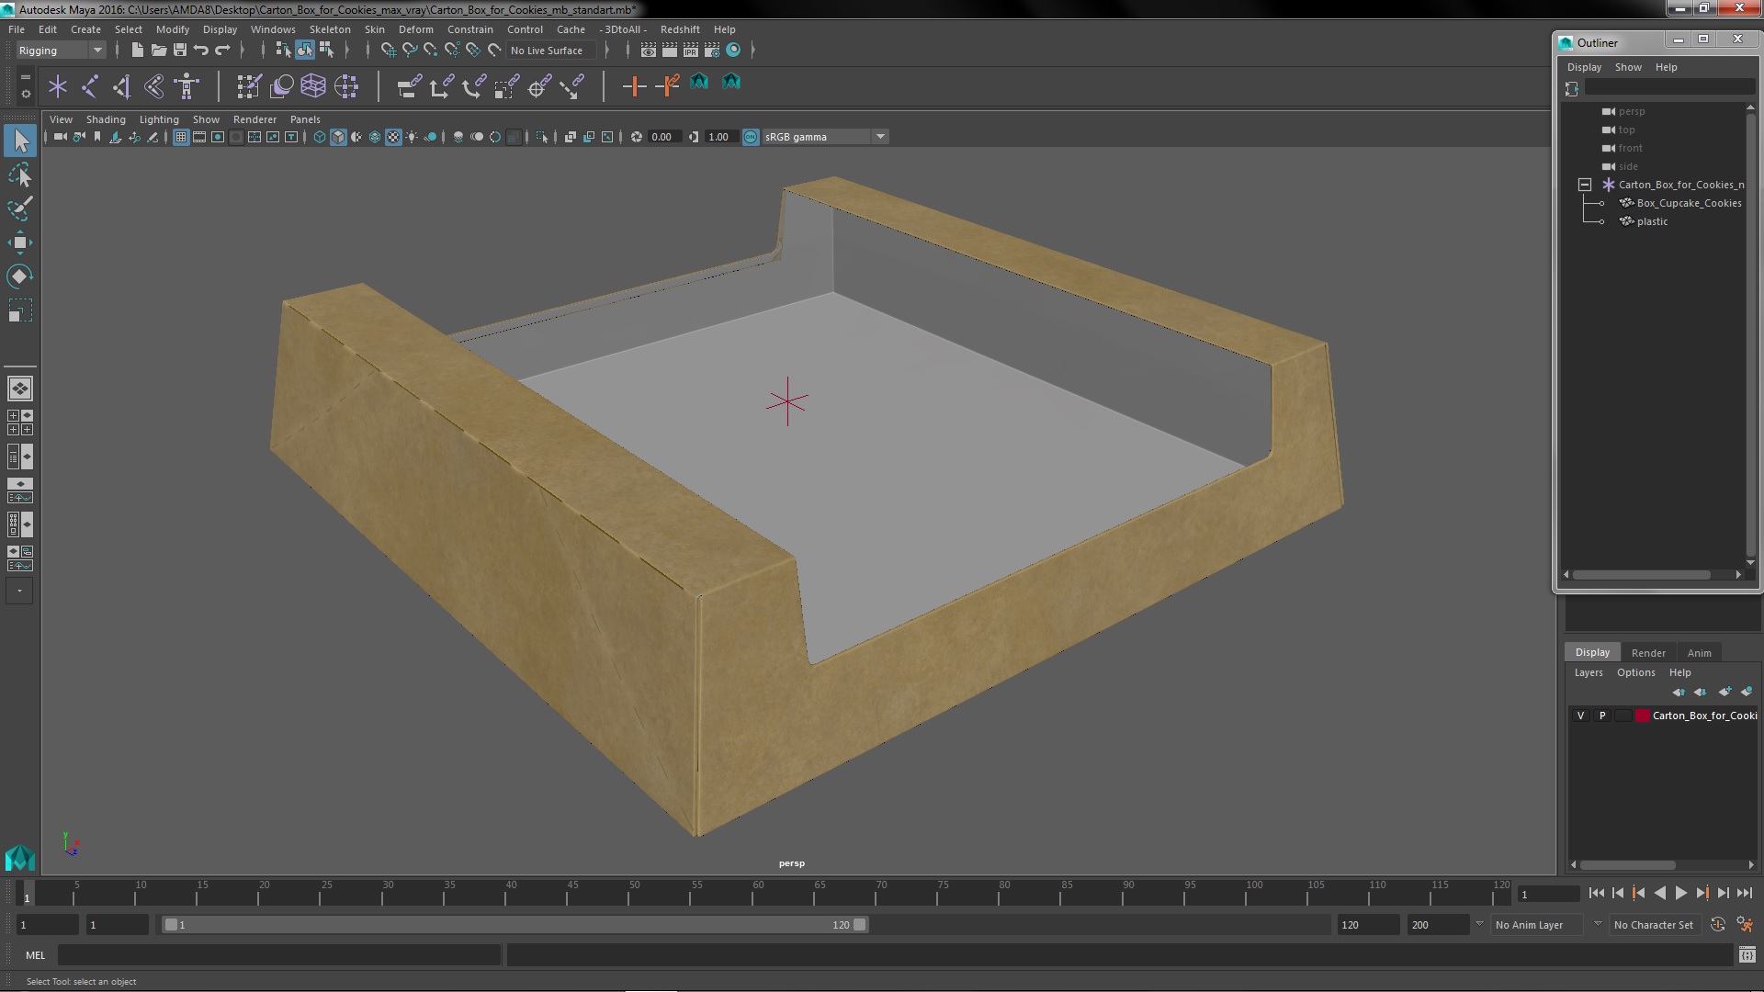
Task: Select the Move tool in the toolbox
Action: (x=19, y=242)
